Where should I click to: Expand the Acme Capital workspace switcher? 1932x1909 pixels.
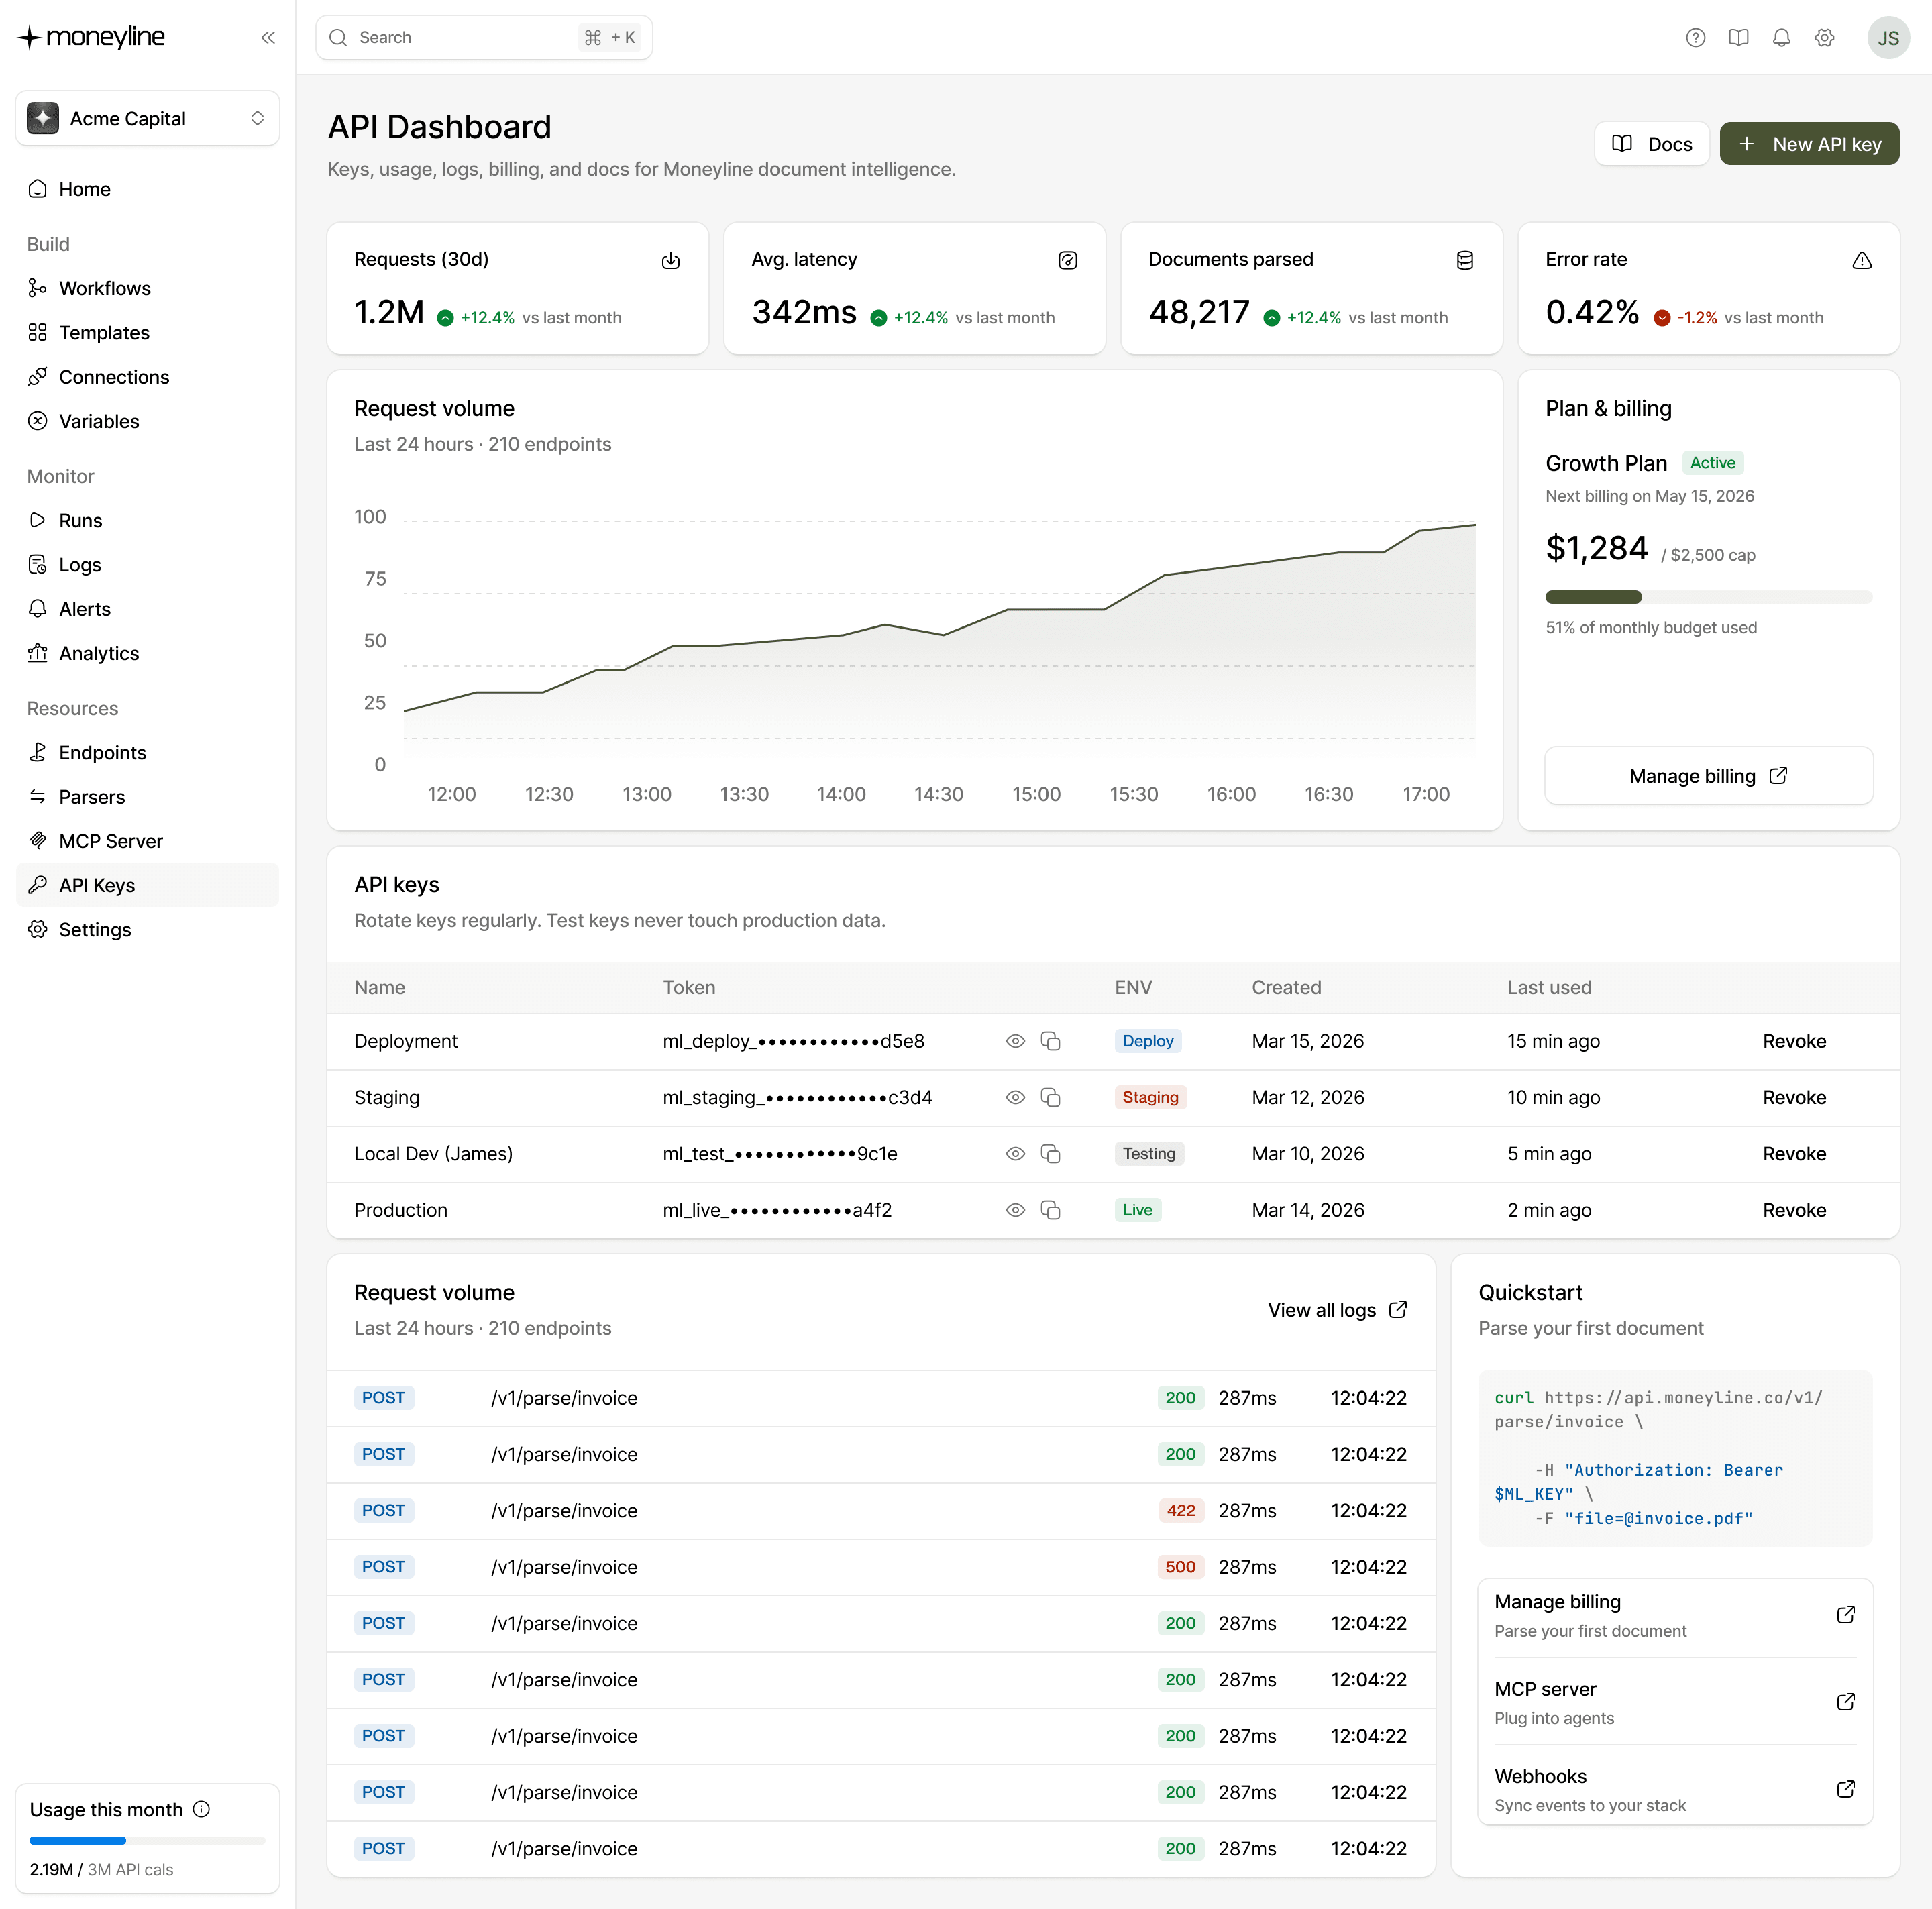(x=147, y=118)
